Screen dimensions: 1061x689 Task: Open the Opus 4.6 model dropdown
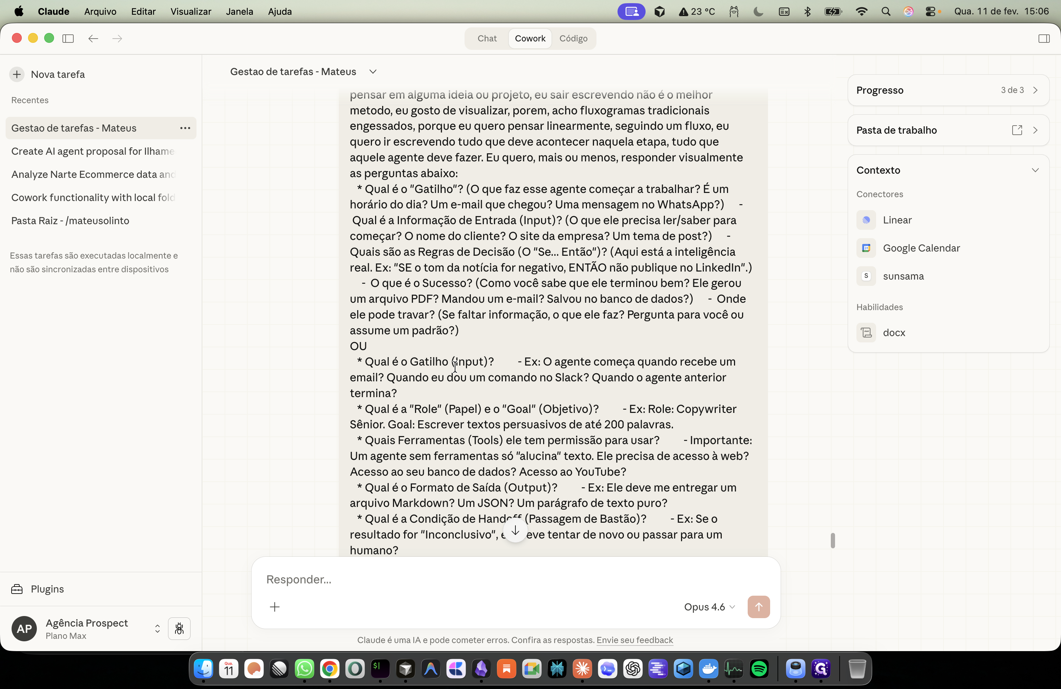click(x=709, y=607)
